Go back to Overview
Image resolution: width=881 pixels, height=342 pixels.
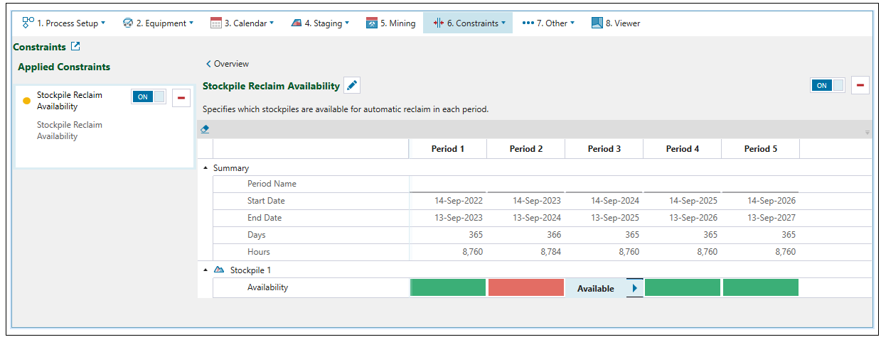click(x=227, y=64)
